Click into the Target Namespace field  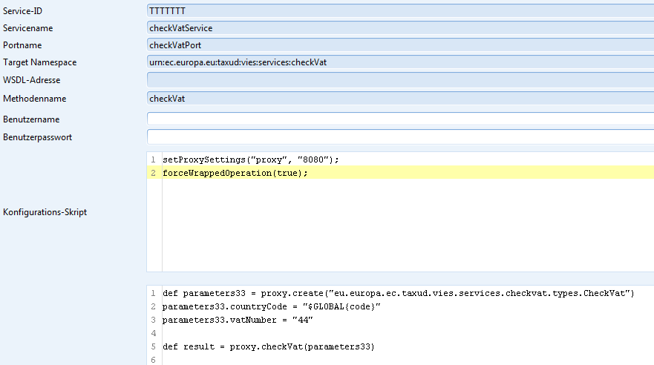(x=399, y=62)
